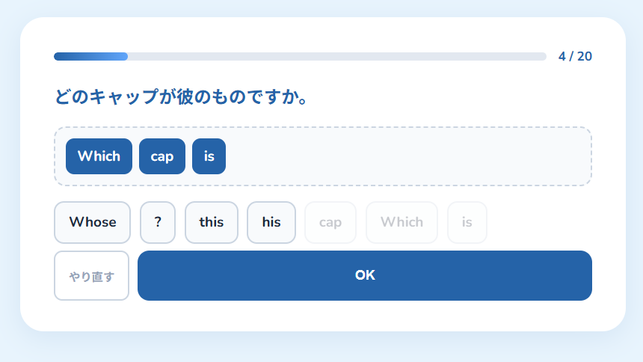Click the greyed-out 'is' tile in word bank

point(467,222)
